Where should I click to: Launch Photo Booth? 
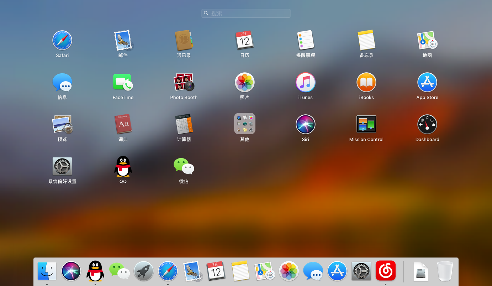(184, 82)
